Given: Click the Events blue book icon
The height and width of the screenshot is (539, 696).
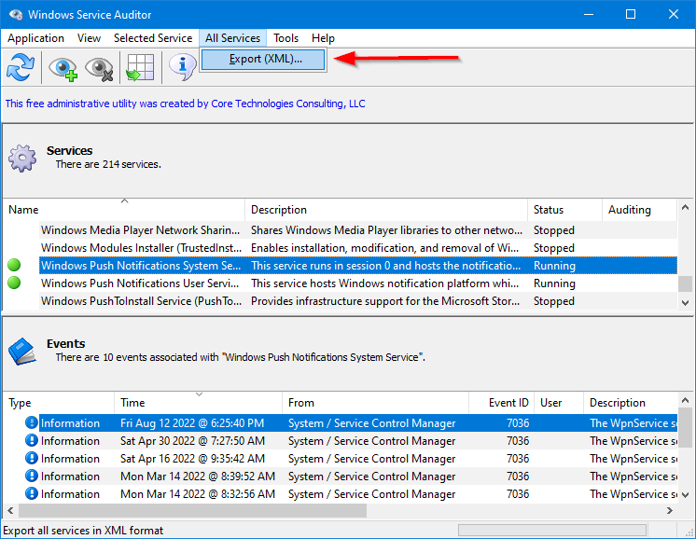Looking at the screenshot, I should coord(21,352).
